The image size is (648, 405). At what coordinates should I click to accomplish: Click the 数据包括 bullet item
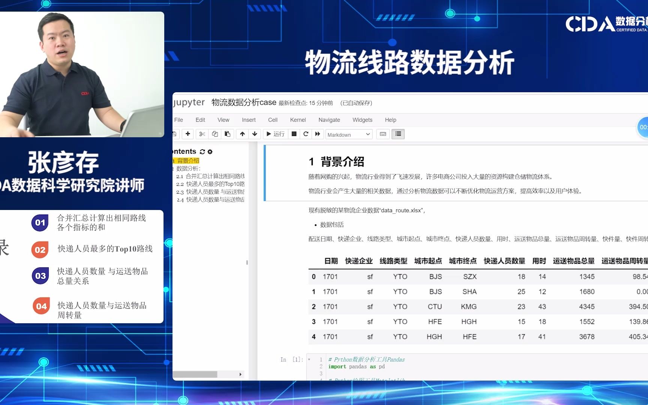pyautogui.click(x=332, y=225)
